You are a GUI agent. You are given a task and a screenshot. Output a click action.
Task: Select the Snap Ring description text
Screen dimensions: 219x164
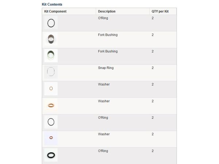point(105,68)
